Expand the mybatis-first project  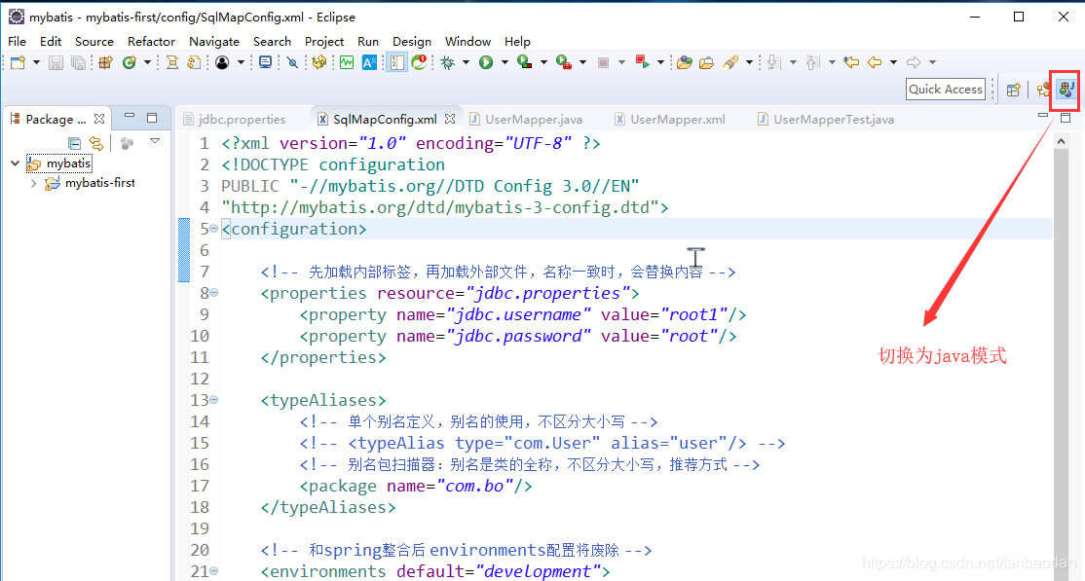pyautogui.click(x=33, y=182)
